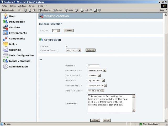Open the Business App 1 dropdown
The image size is (168, 126).
point(97,70)
